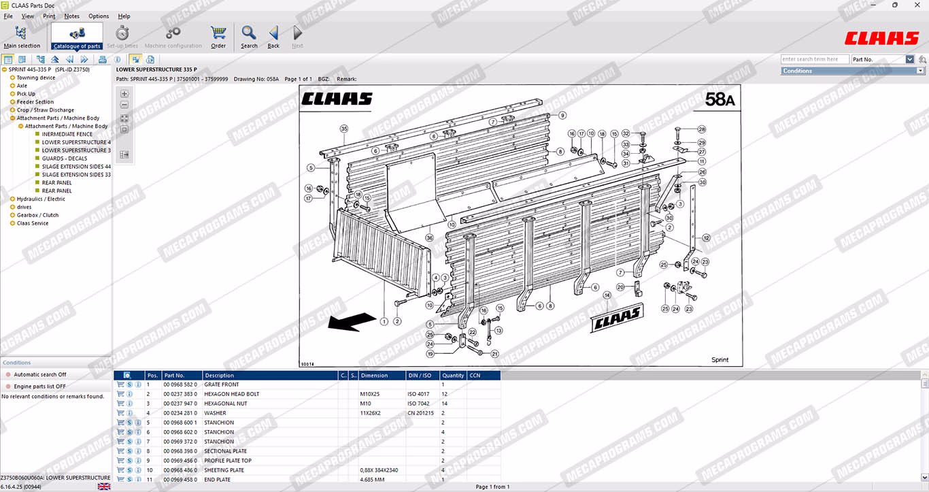The height and width of the screenshot is (492, 929).
Task: Click callout number 14 in the drawing
Action: tap(607, 295)
